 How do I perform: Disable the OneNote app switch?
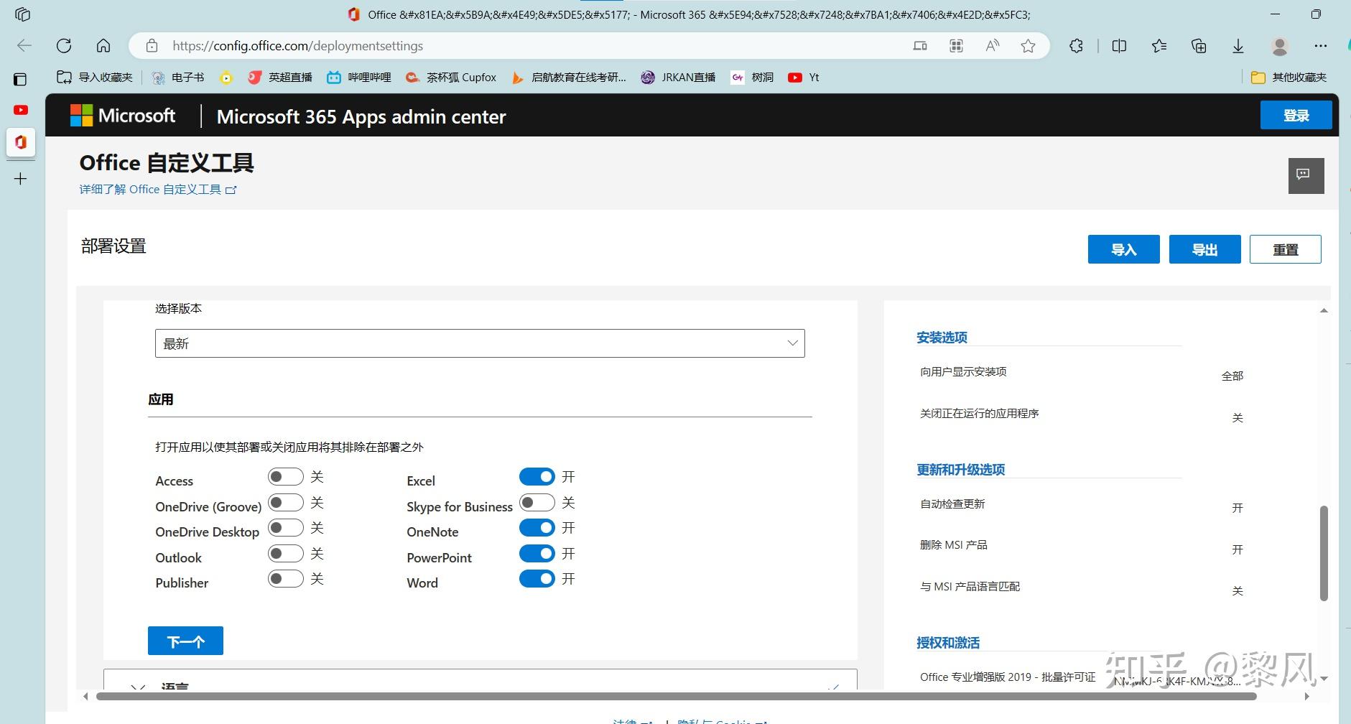pyautogui.click(x=537, y=528)
